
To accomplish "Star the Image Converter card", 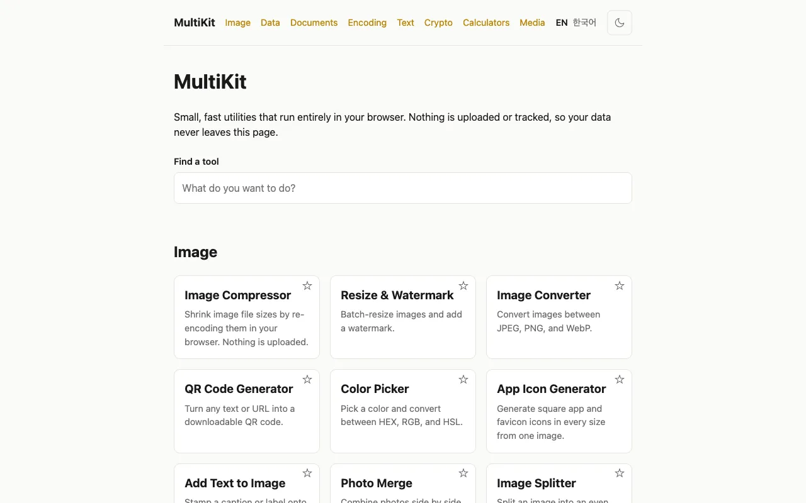I will tap(620, 285).
